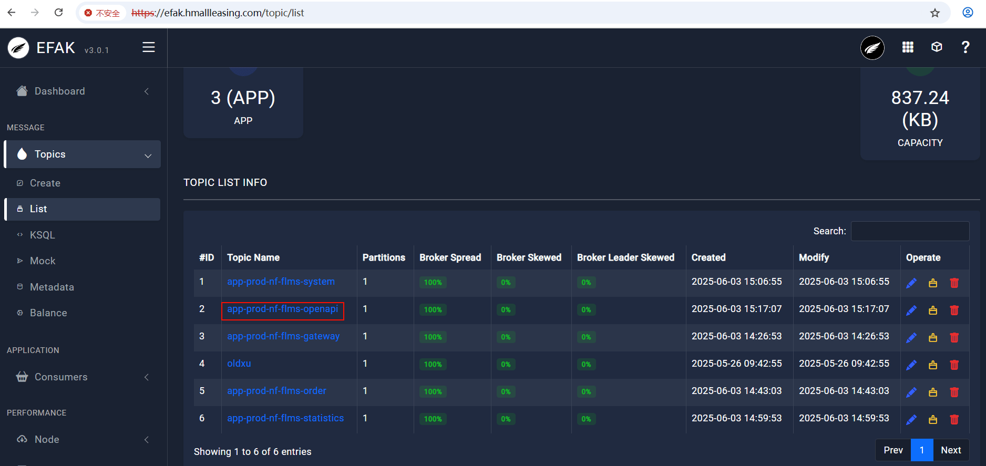Click the Next pagination button
The image size is (986, 466).
pyautogui.click(x=951, y=450)
